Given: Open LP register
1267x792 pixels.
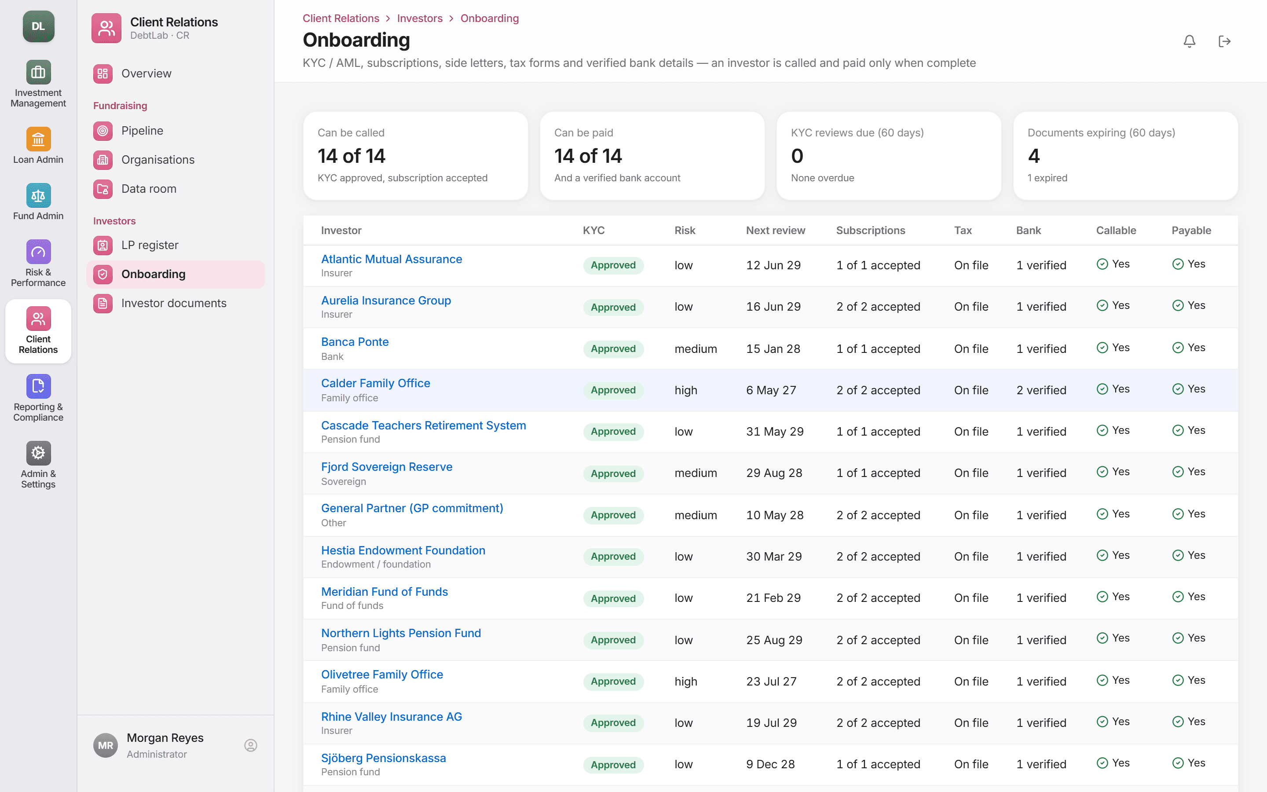Looking at the screenshot, I should click(x=176, y=245).
